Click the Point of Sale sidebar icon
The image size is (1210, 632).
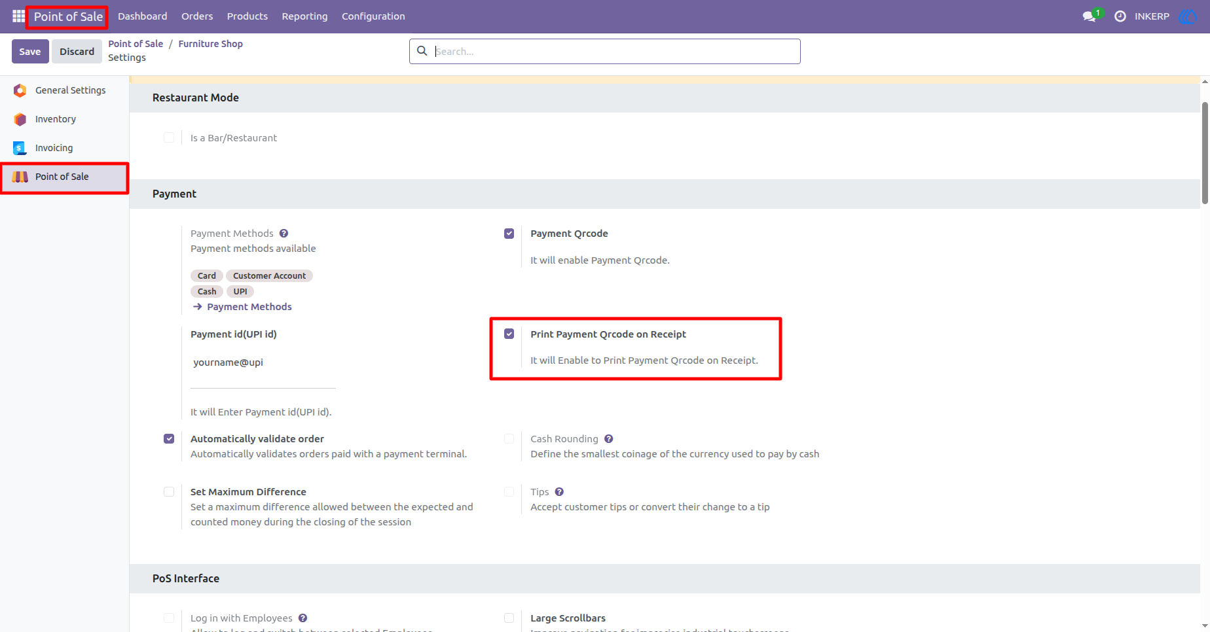pos(20,177)
